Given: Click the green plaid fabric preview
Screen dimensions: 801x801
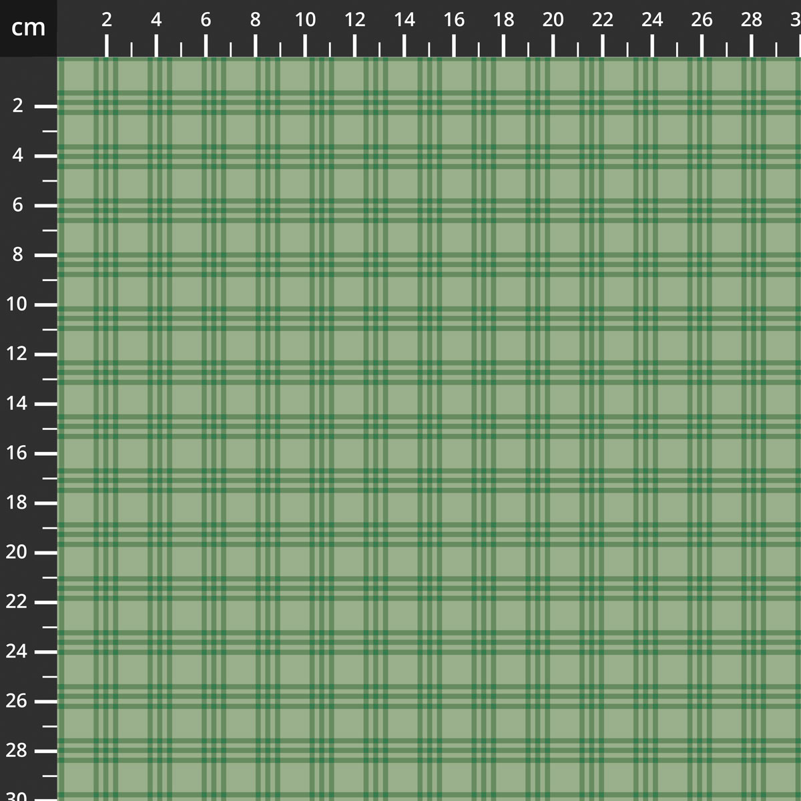Looking at the screenshot, I should click(x=429, y=429).
